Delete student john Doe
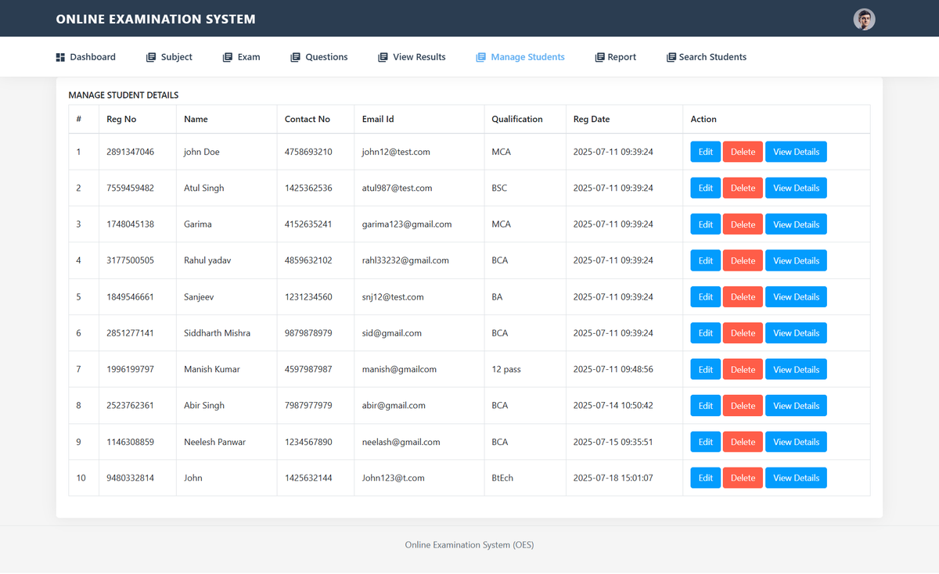 (x=743, y=152)
